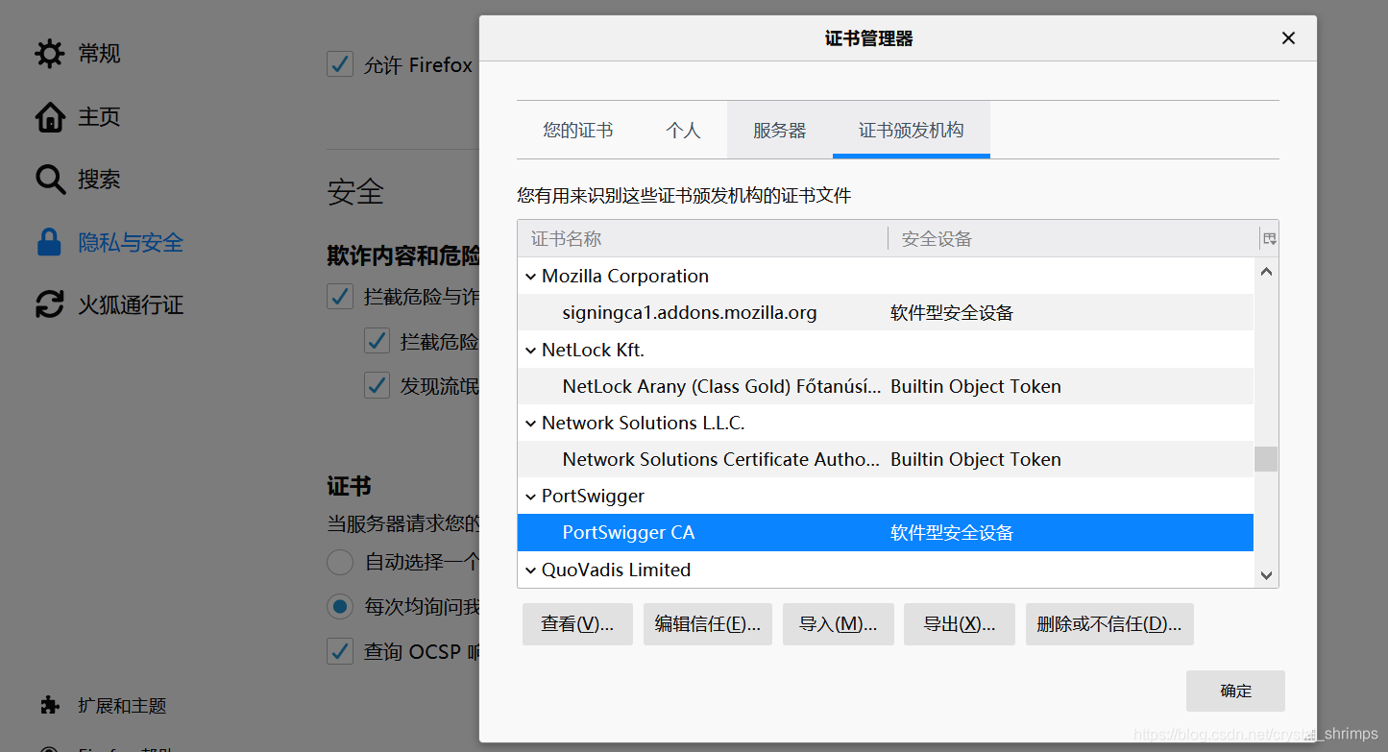
Task: Toggle the 拦截危险与诈骗 checkbox
Action: point(340,296)
